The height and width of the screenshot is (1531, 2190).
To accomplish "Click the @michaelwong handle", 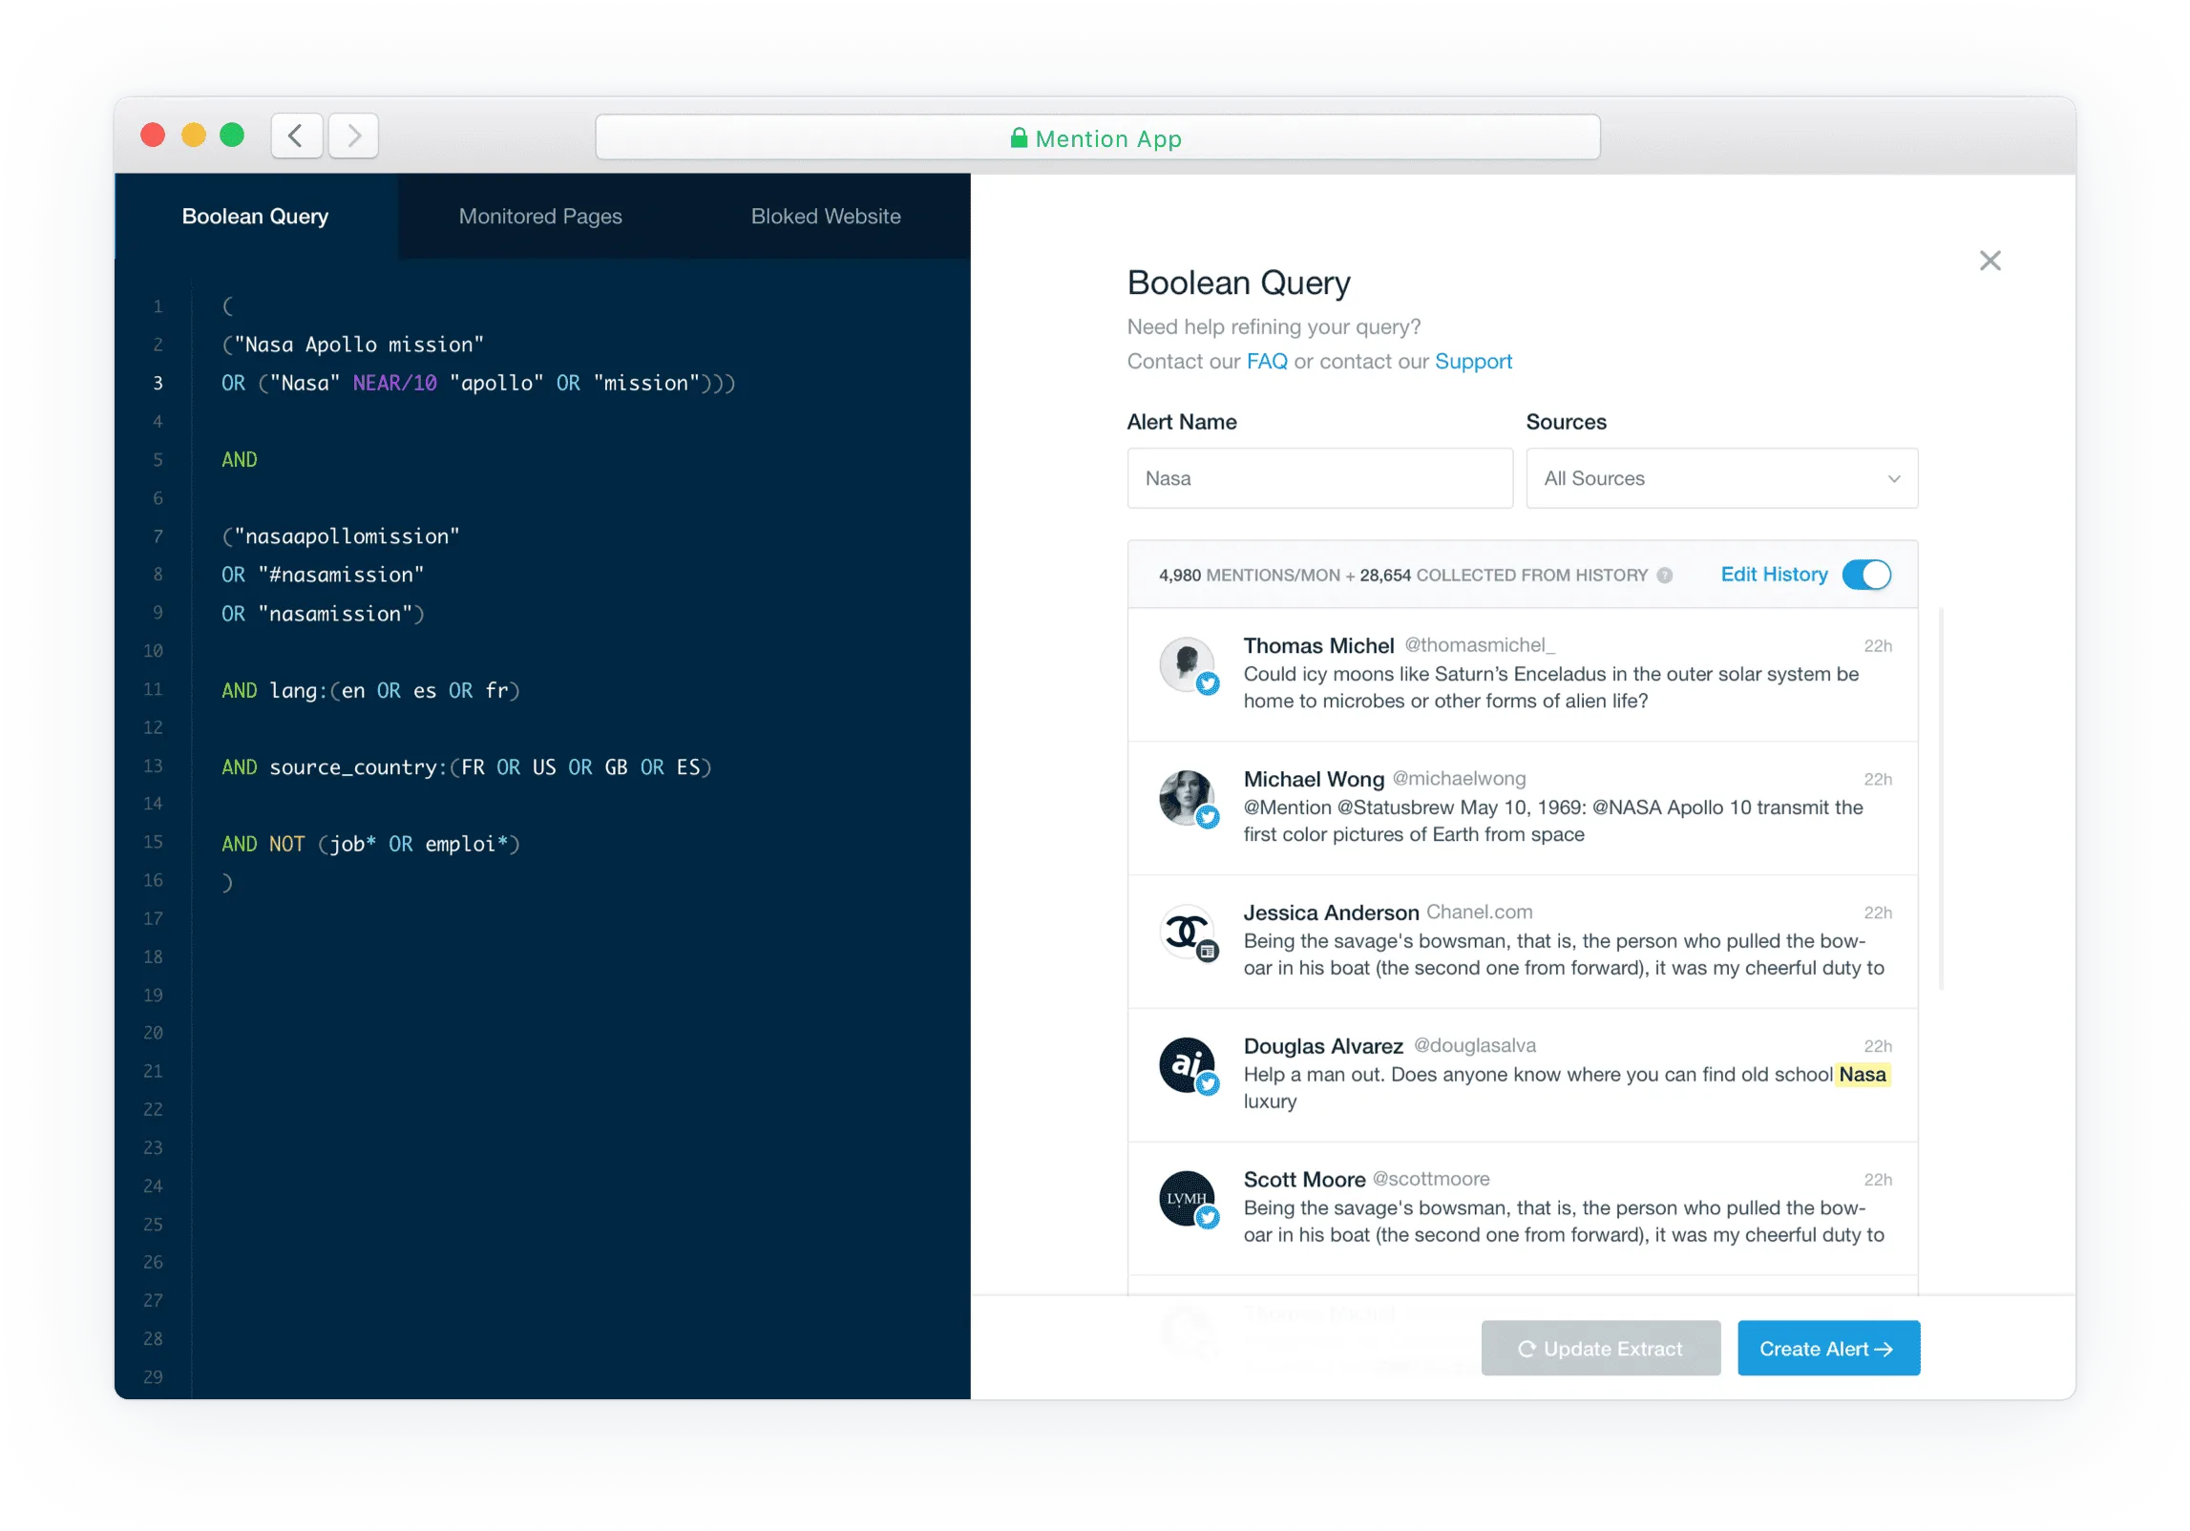I will (1459, 779).
